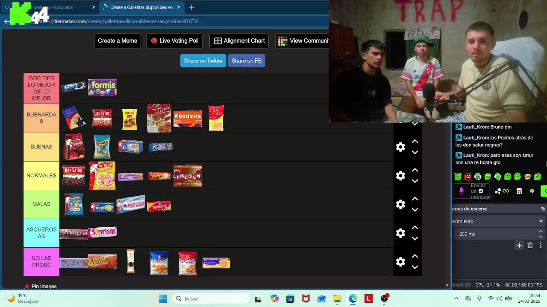Move BUENAS row up with arrow
The width and height of the screenshot is (547, 307).
tap(415, 142)
